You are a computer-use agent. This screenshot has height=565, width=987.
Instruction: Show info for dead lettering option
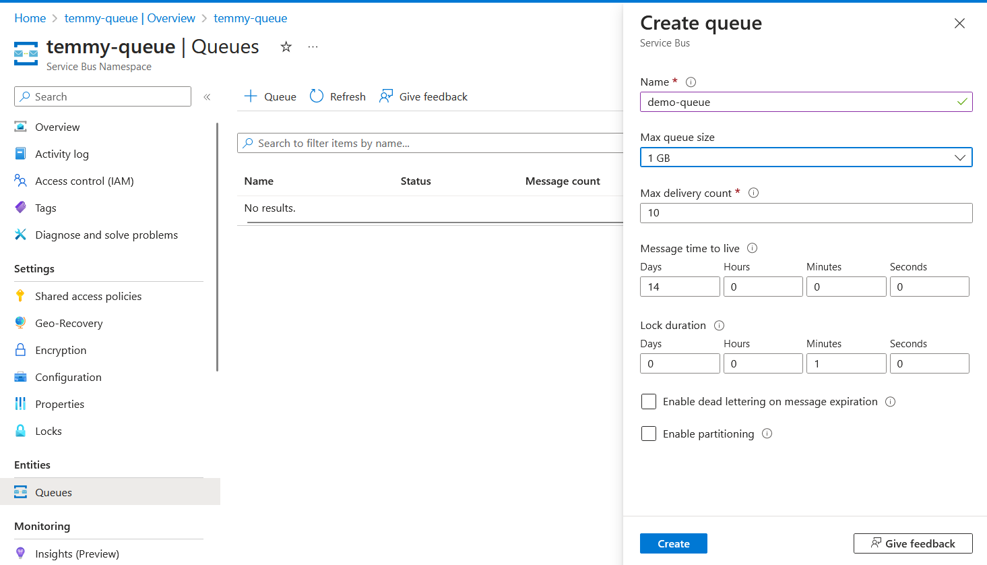(891, 402)
